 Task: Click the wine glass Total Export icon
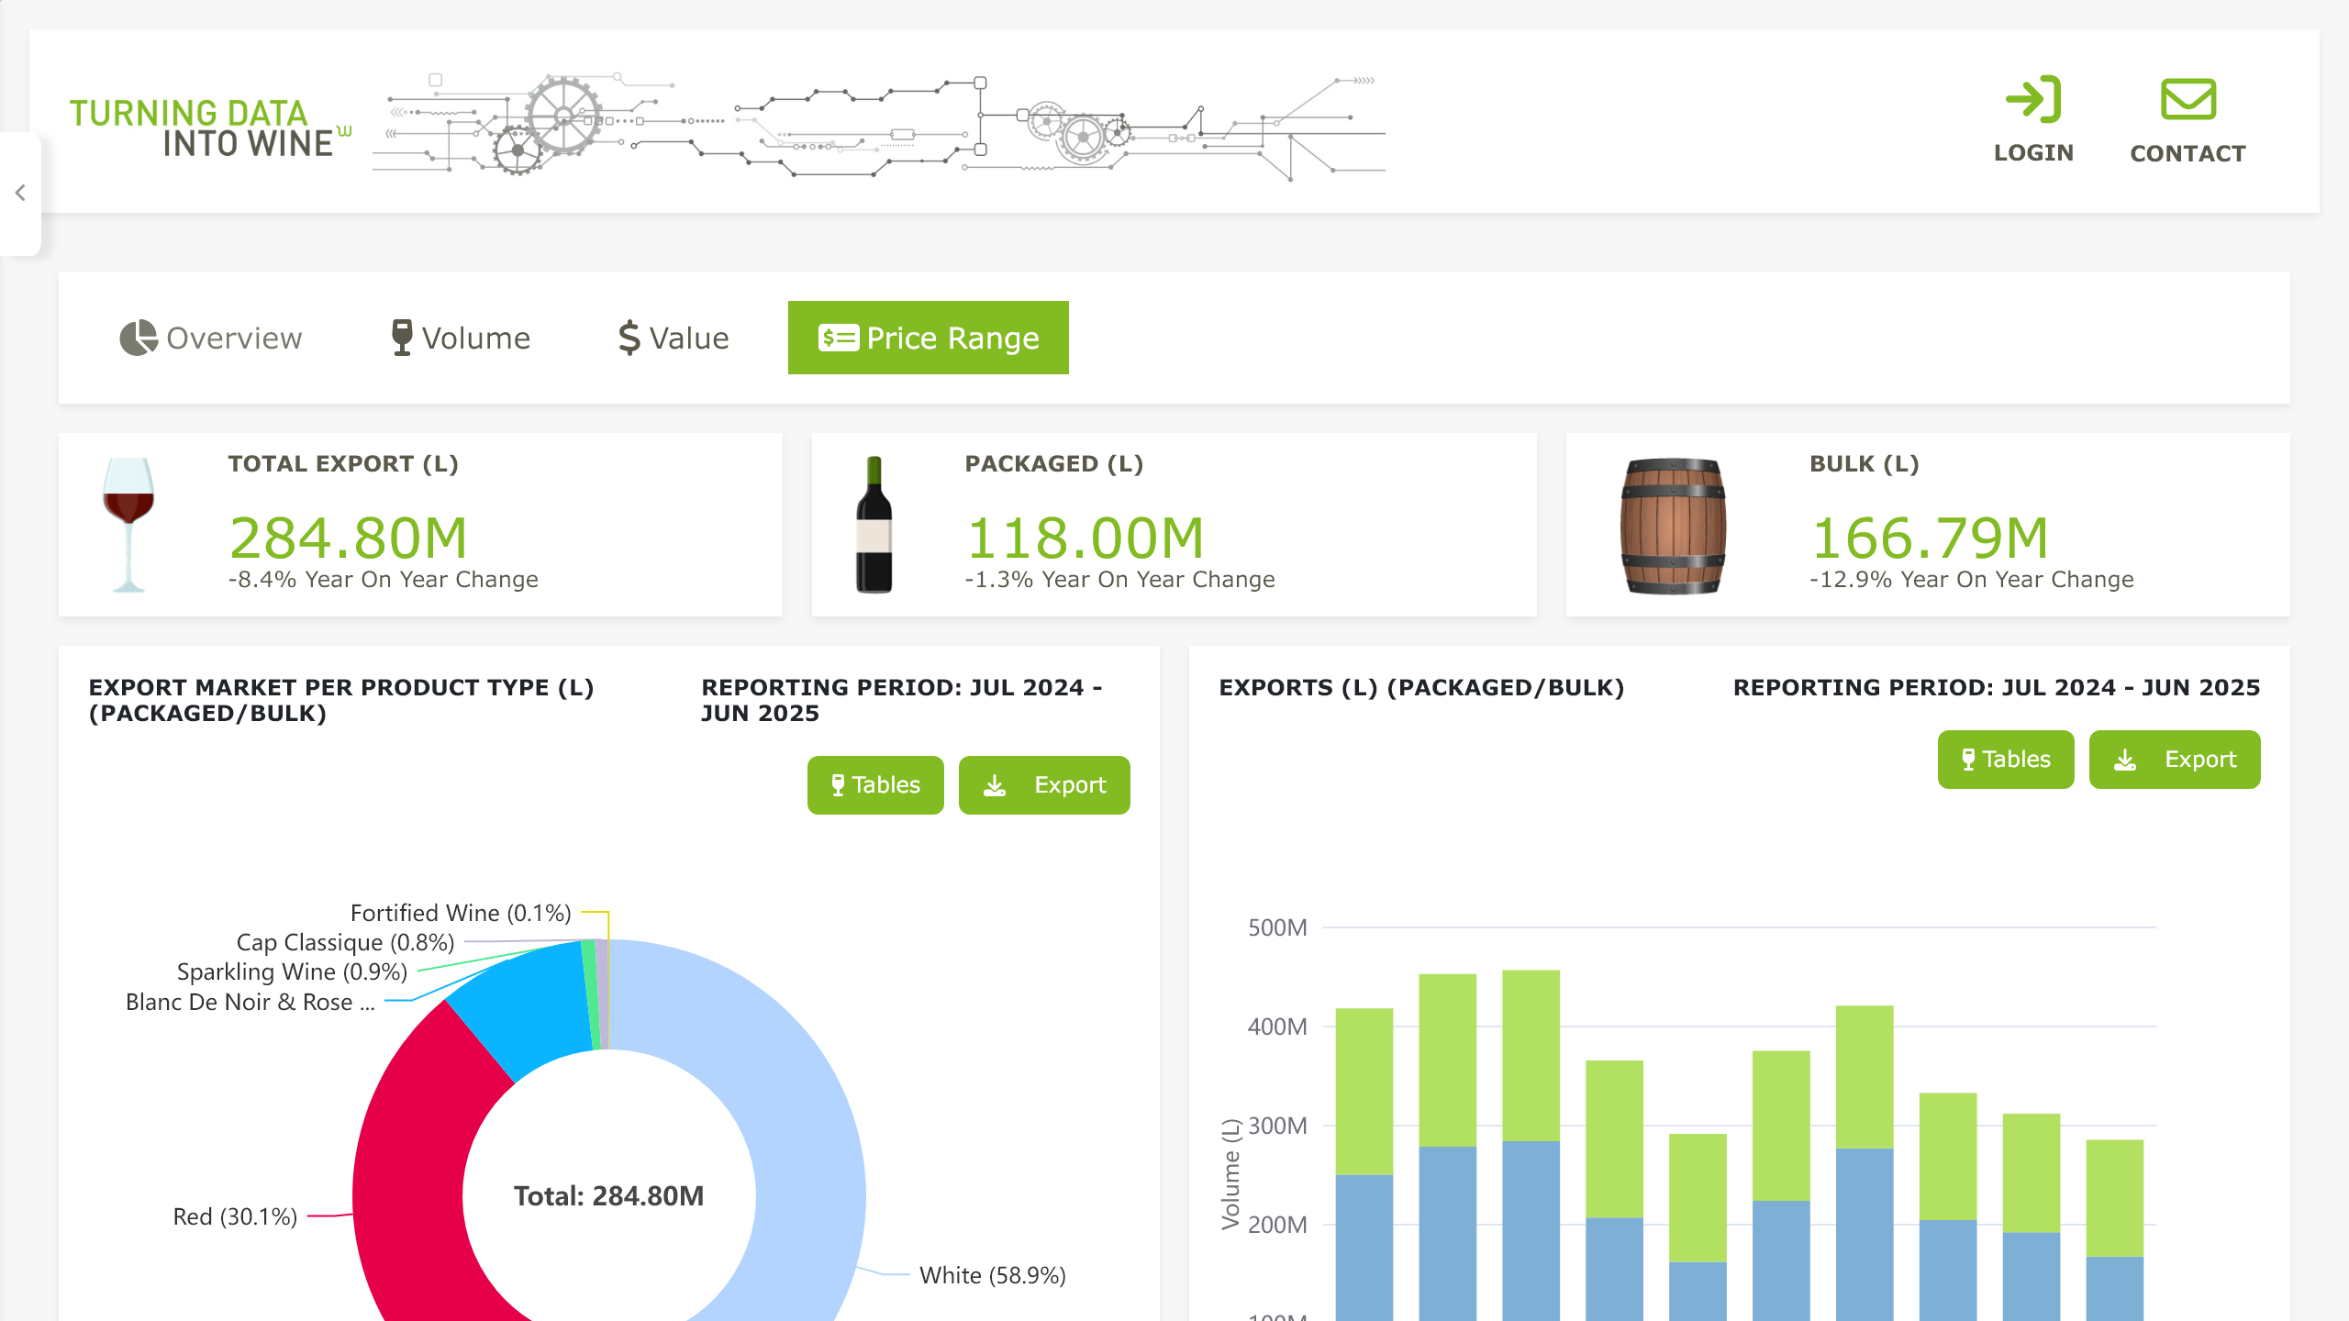(128, 525)
